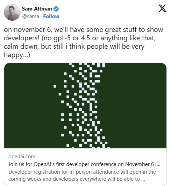Expand the truncated card description ellipsis

coord(143,179)
